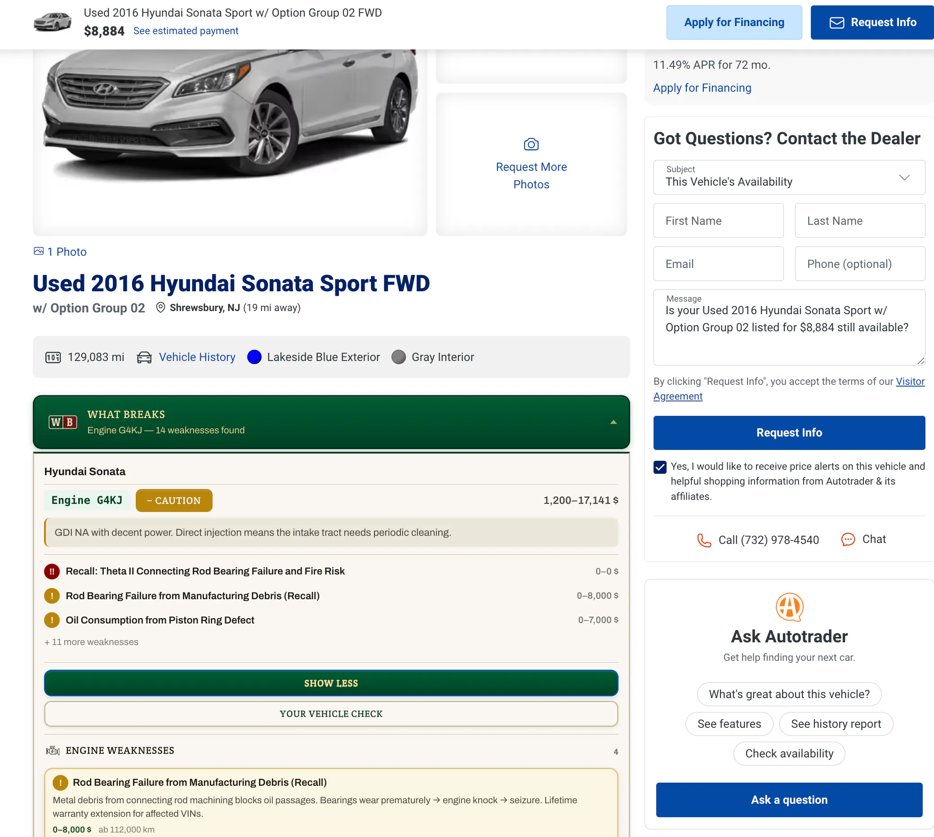Click the WB logo in What Breaks banner
934x837 pixels.
[63, 422]
